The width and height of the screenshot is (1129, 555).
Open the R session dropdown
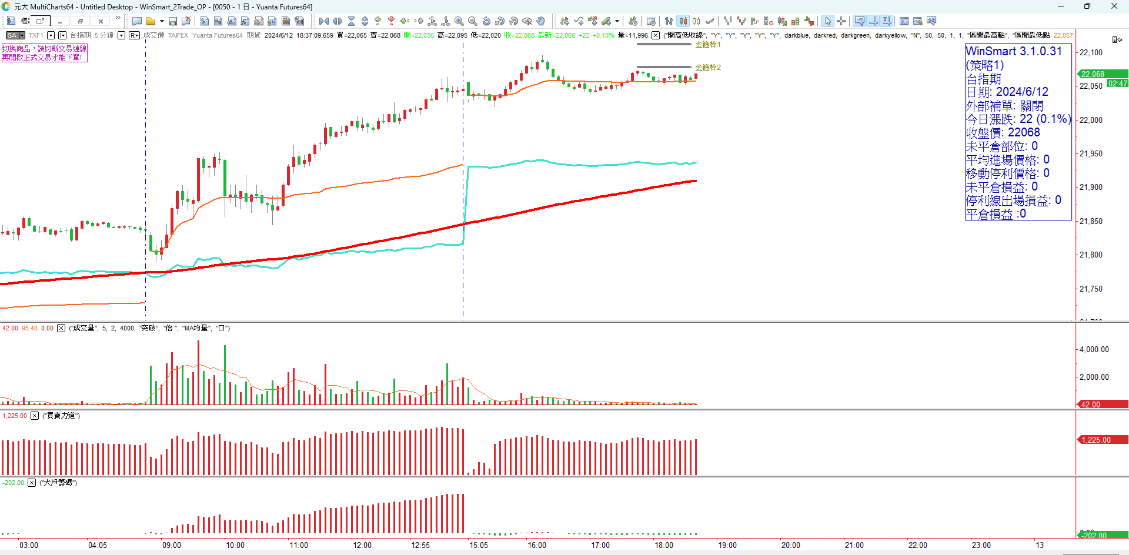click(x=134, y=35)
